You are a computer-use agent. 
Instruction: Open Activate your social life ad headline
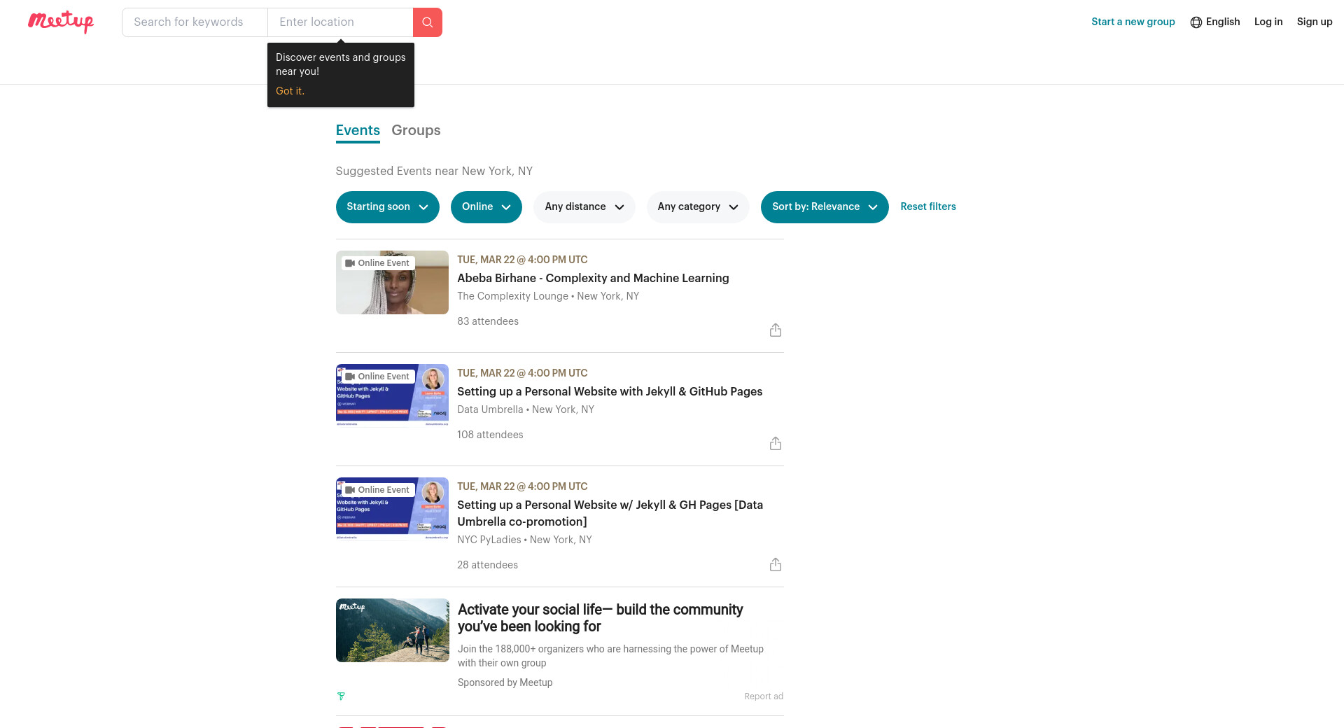[x=600, y=618]
